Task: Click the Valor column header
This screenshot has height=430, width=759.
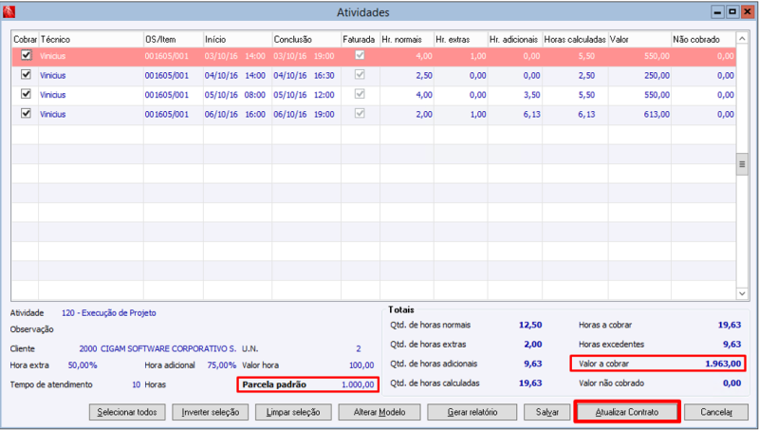Action: [639, 39]
